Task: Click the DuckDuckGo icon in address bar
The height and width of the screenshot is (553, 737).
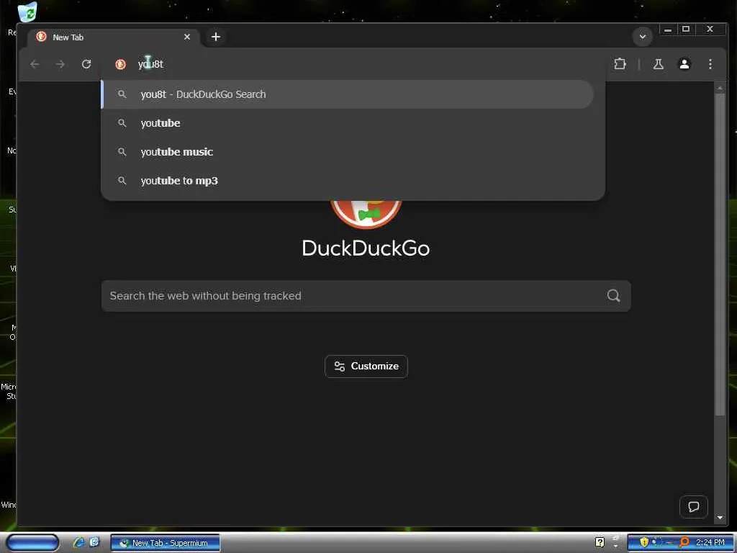Action: [120, 64]
